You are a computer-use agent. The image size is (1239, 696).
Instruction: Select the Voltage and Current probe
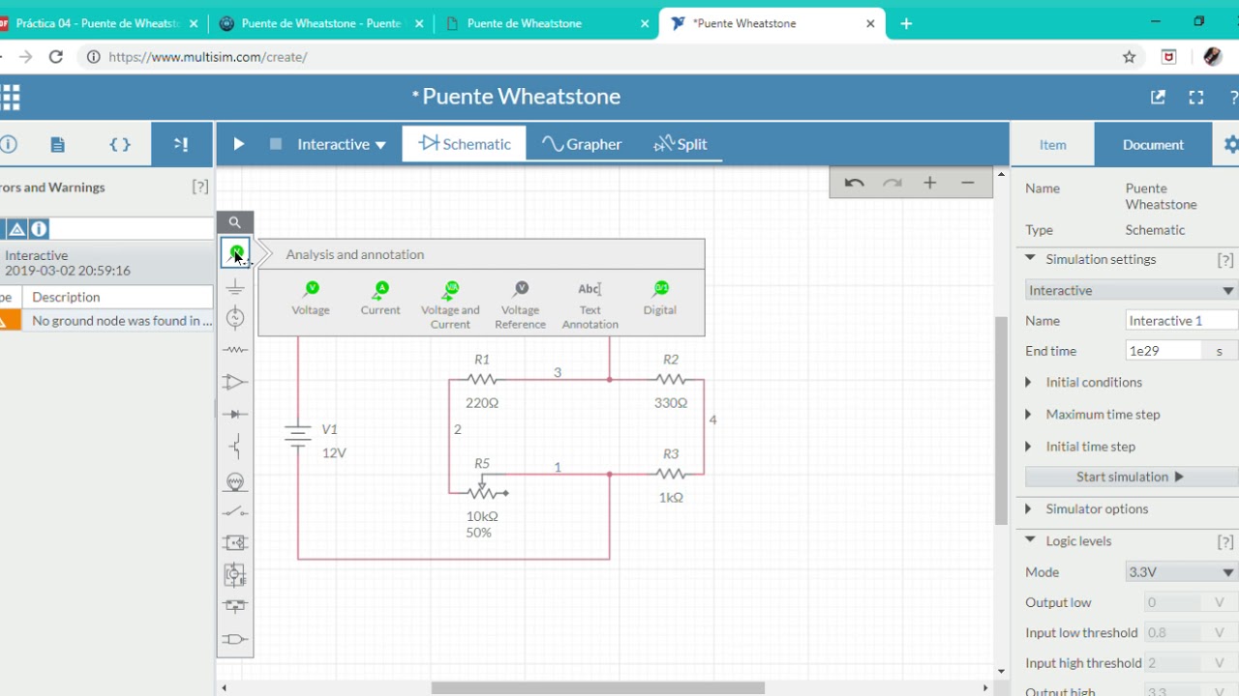tap(450, 304)
